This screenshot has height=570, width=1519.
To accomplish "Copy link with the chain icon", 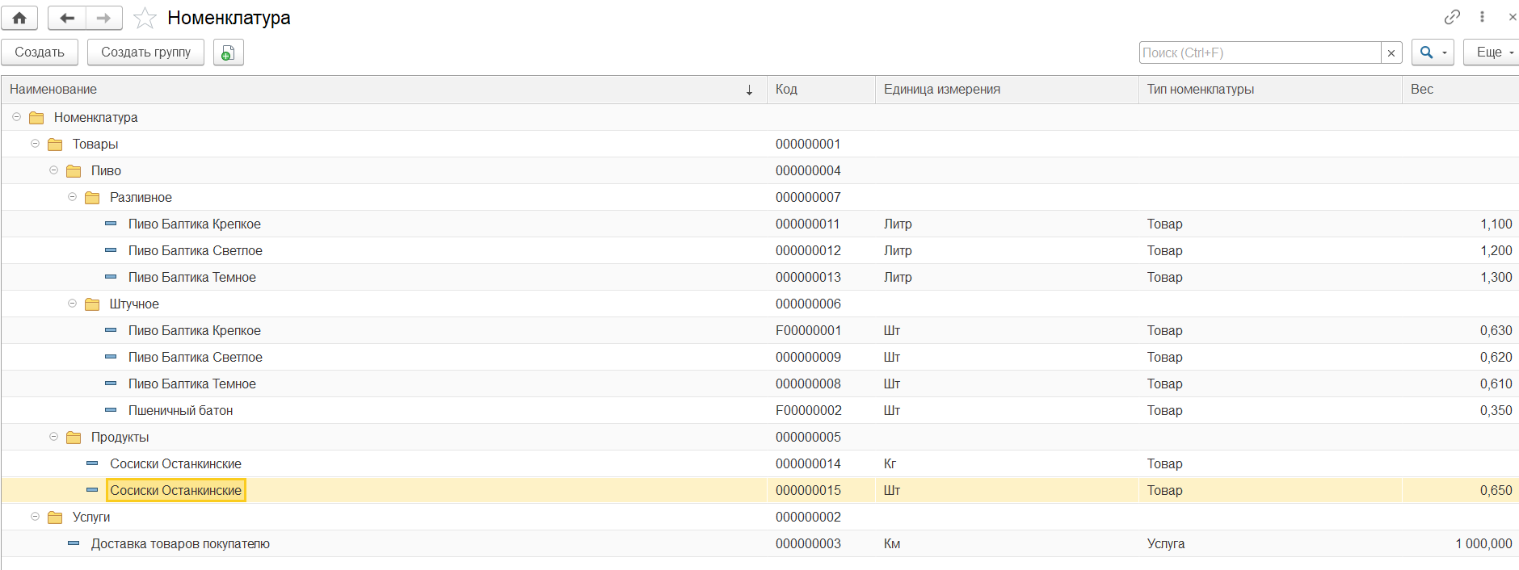I will coord(1452,17).
